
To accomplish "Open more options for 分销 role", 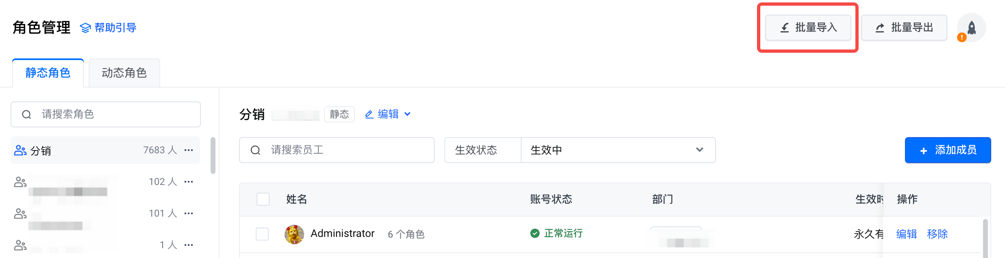I will (x=189, y=150).
